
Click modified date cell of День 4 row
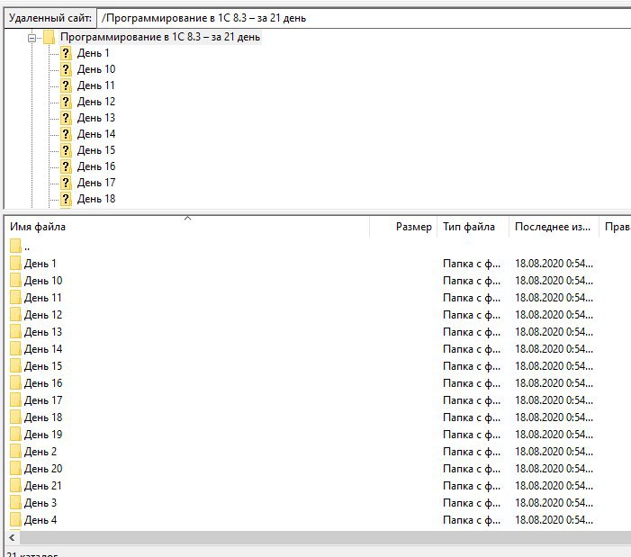coord(554,520)
